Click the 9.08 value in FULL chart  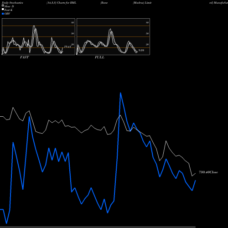(141, 50)
